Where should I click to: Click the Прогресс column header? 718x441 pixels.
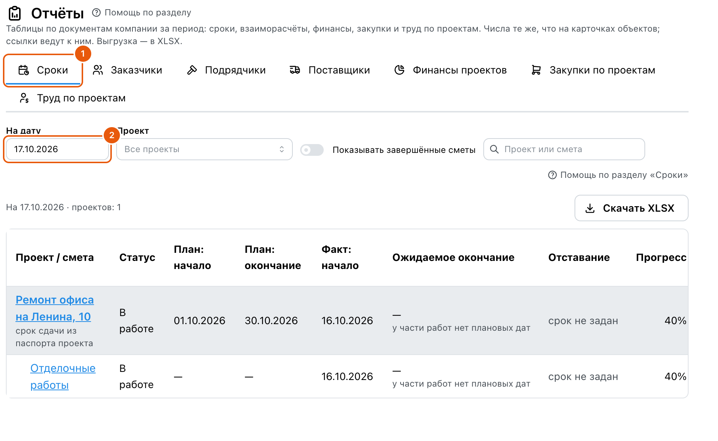[x=661, y=257]
